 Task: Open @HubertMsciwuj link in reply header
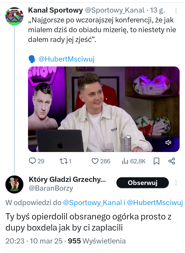tap(155, 203)
